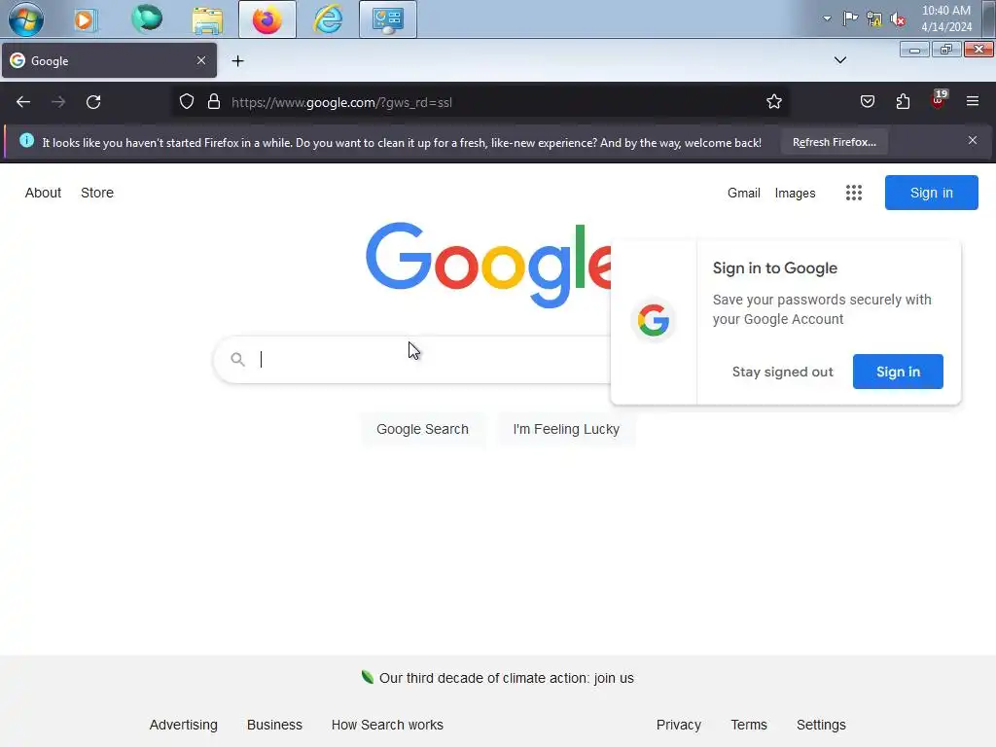This screenshot has width=996, height=747.
Task: Reload the current page
Action: pos(93,101)
